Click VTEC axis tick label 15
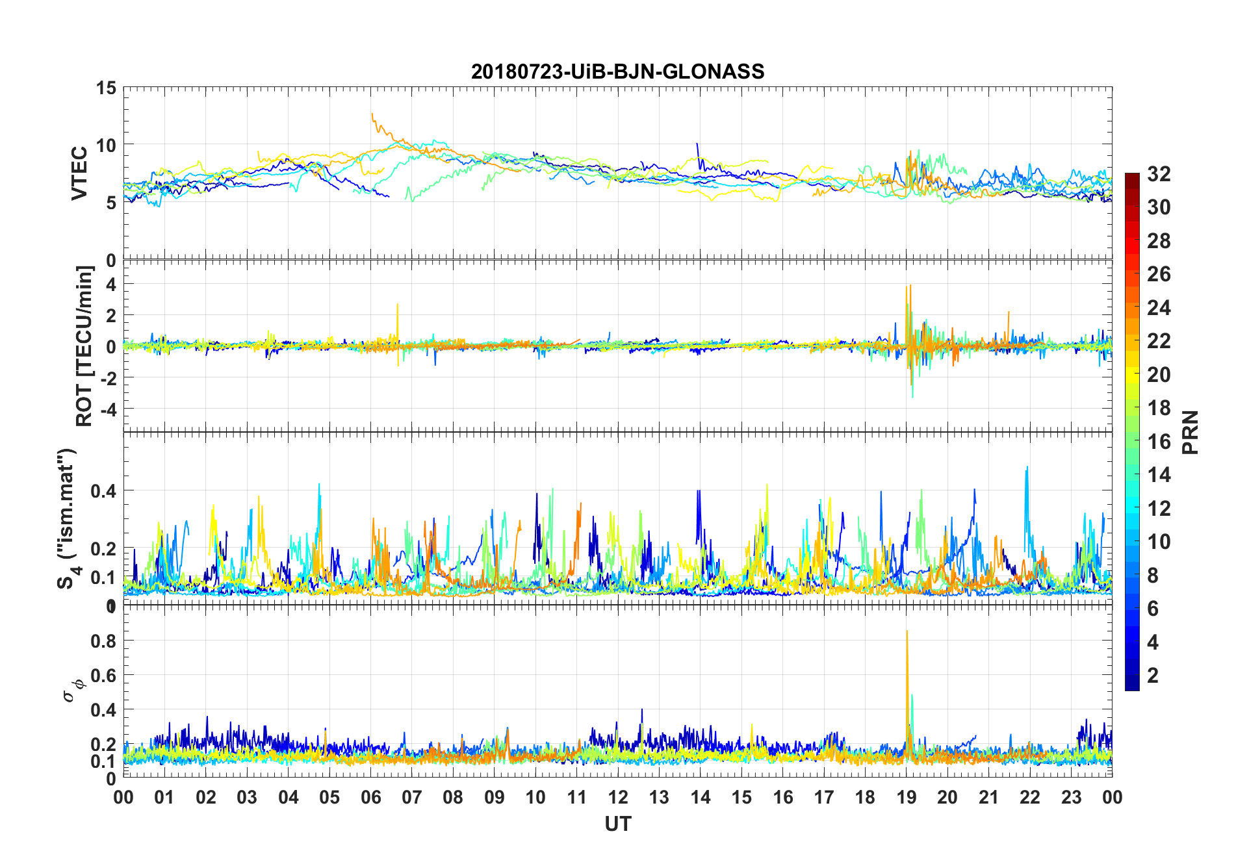The width and height of the screenshot is (1236, 864). [x=105, y=88]
